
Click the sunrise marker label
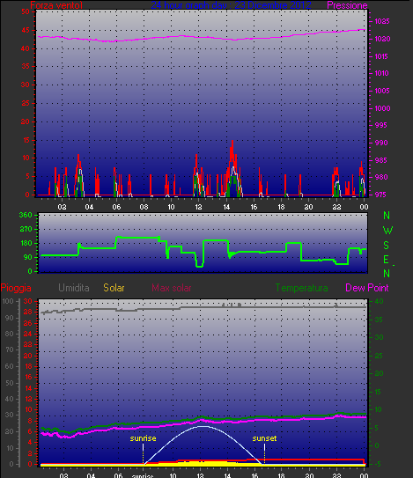coord(143,438)
